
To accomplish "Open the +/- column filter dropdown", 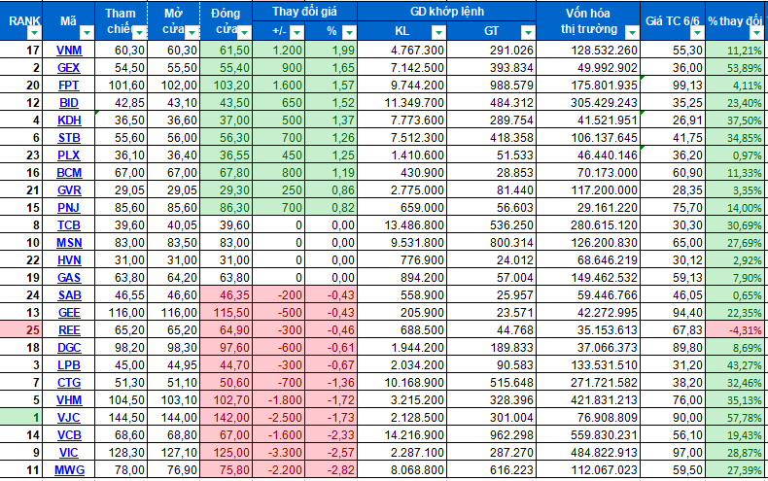I will click(x=297, y=32).
